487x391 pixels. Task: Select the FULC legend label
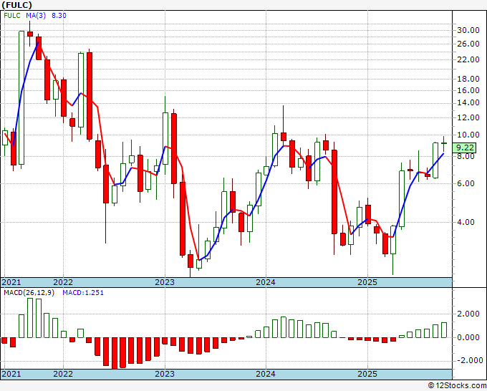[12, 16]
